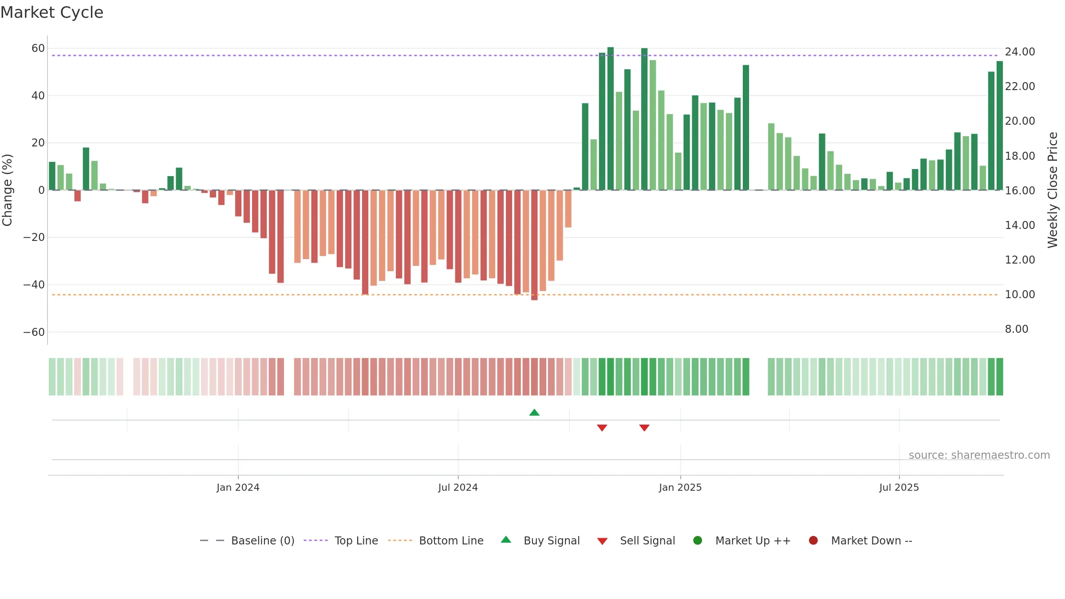Click the second red Sell Signal marker
The image size is (1065, 599).
pyautogui.click(x=644, y=428)
